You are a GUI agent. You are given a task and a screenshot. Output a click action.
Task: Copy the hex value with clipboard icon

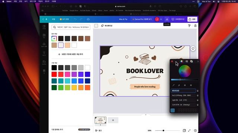pyautogui.click(x=197, y=91)
